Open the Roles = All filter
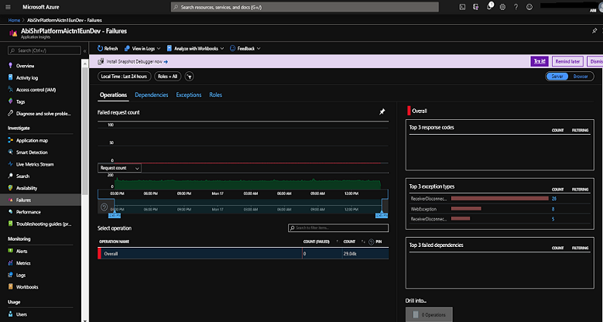Screen dimensions: 603x322 [168, 77]
